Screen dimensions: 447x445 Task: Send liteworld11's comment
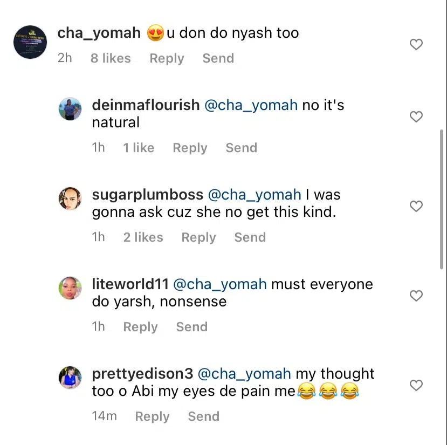(192, 327)
